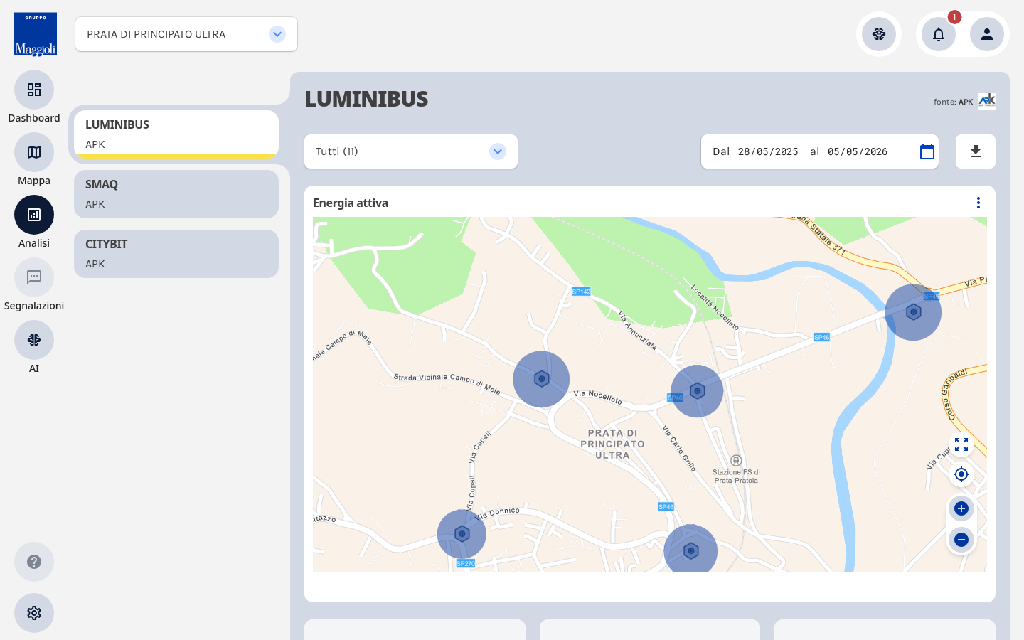Click the APK source logo

[987, 102]
